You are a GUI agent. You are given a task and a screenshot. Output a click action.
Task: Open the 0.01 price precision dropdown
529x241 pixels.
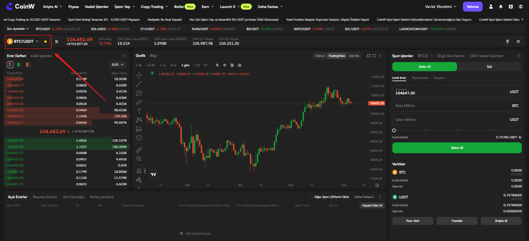118,65
